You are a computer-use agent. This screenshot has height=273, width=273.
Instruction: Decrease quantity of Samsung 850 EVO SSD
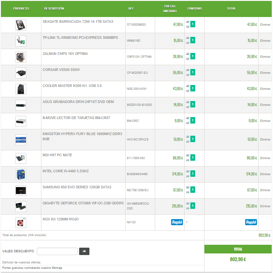(x=187, y=192)
